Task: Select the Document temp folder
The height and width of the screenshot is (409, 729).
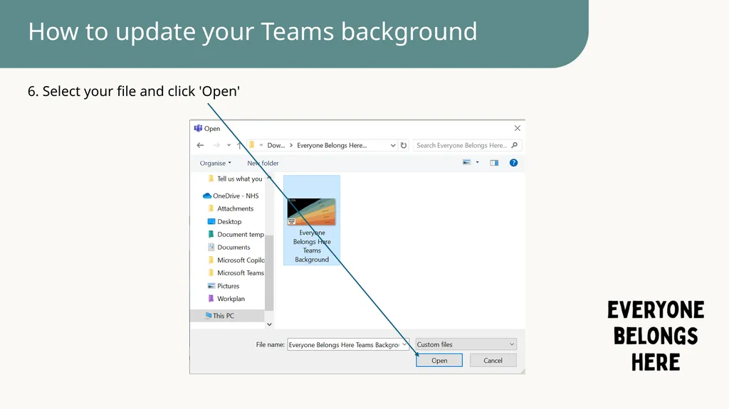Action: [236, 234]
